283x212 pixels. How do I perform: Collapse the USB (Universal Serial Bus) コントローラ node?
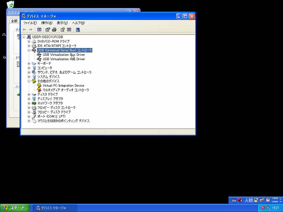point(29,50)
